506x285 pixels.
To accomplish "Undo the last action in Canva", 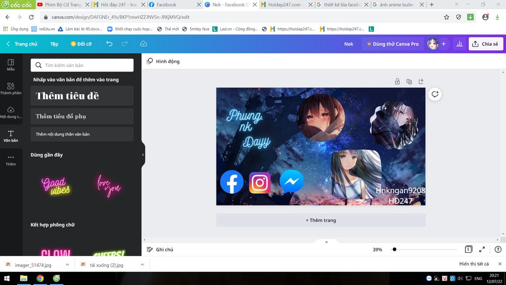I will (x=109, y=43).
